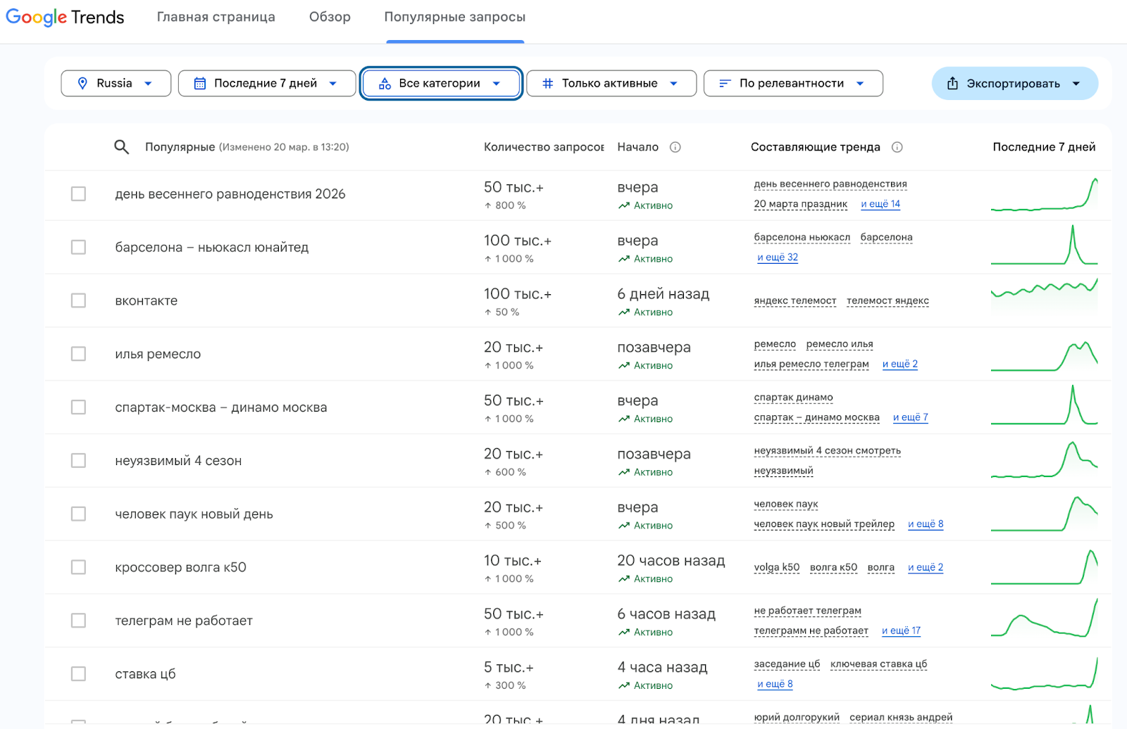Click the hashtag icon in 'Только активные' filter
The image size is (1127, 729).
tap(547, 83)
